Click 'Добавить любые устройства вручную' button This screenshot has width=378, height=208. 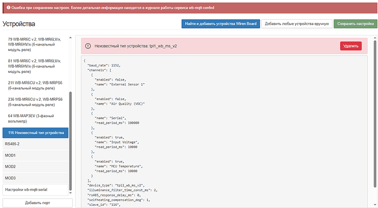(x=297, y=24)
